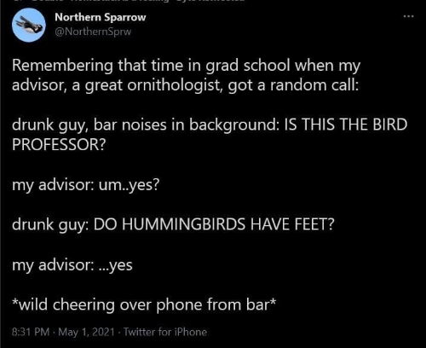Click the 8:31 PM tweet timestamp
Viewport: 426px width, 348px height.
[31, 332]
